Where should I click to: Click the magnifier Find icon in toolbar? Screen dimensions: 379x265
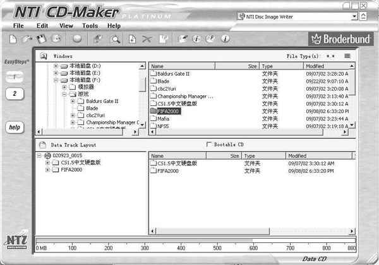pos(116,39)
